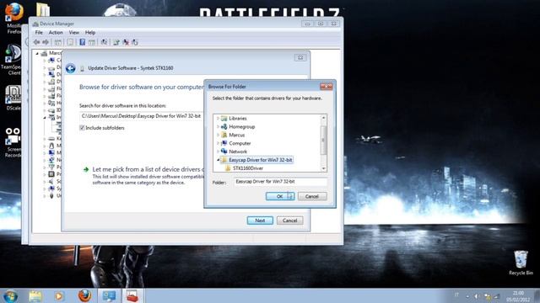The width and height of the screenshot is (540, 303).
Task: Expand the Marcus node
Action: [x=218, y=135]
